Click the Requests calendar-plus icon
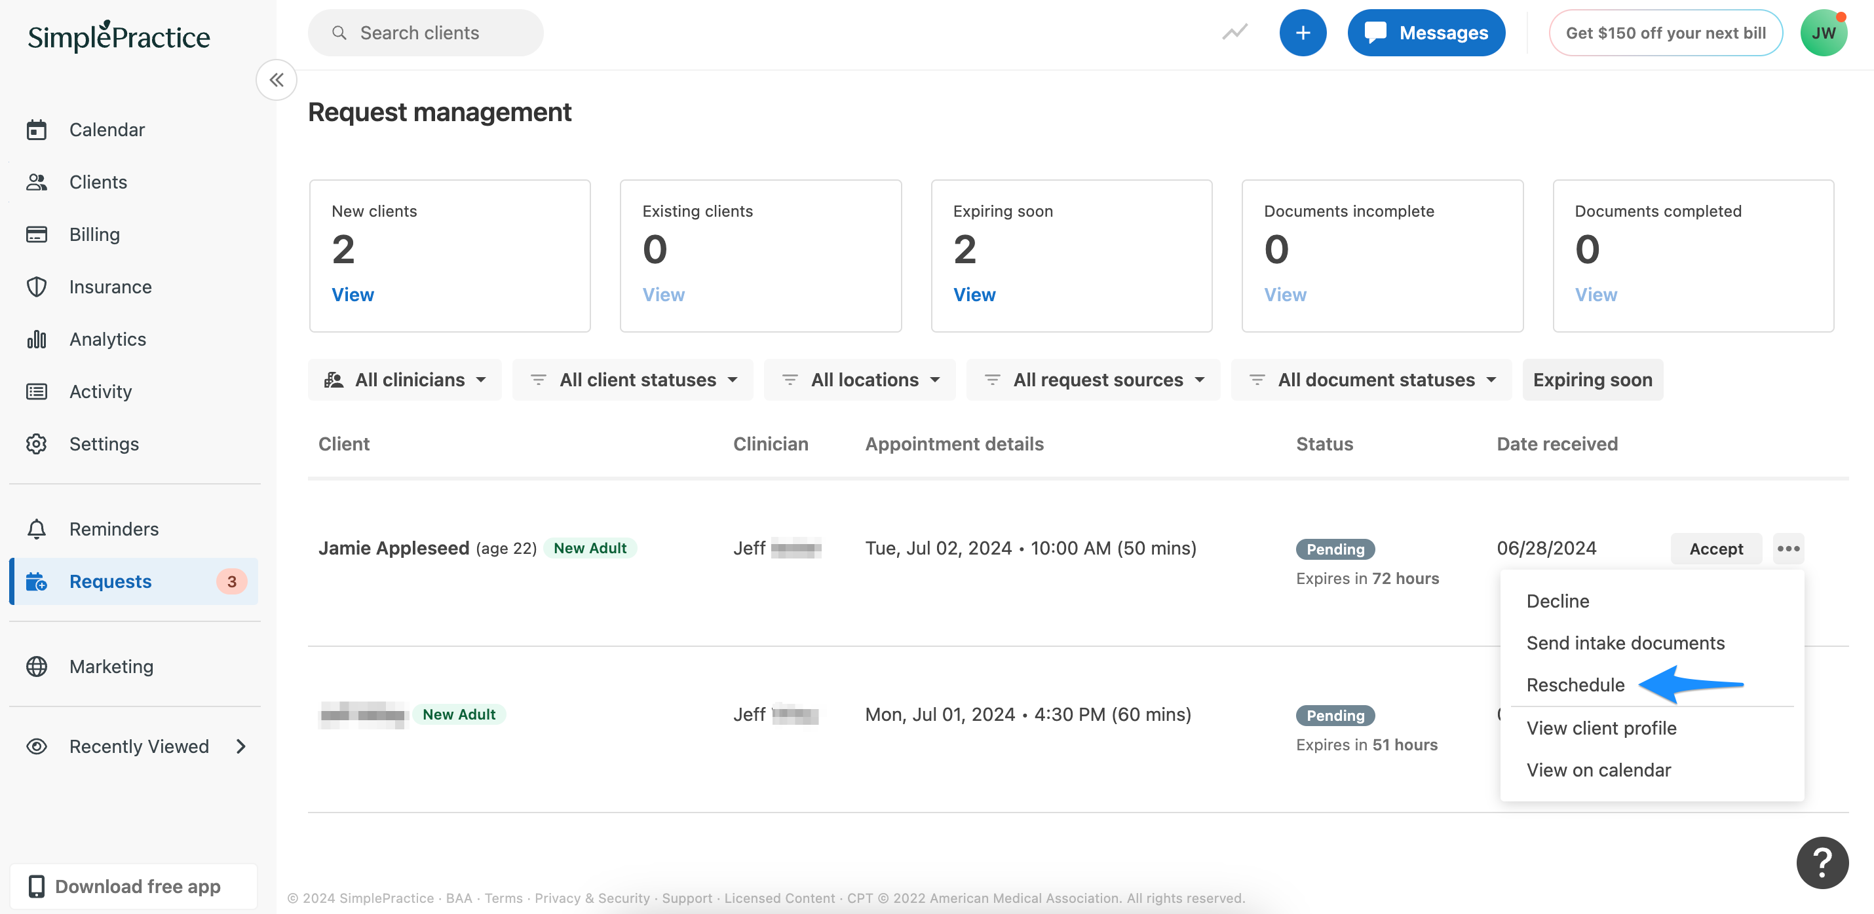This screenshot has width=1874, height=914. 37,581
